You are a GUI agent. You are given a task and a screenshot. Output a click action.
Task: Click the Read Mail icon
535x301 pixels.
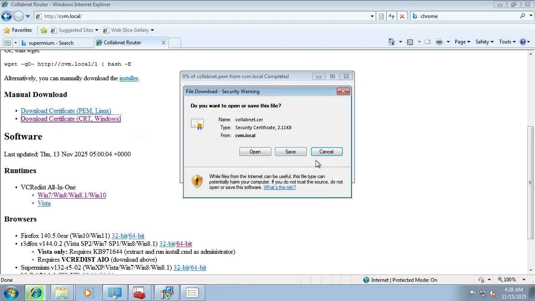(428, 42)
